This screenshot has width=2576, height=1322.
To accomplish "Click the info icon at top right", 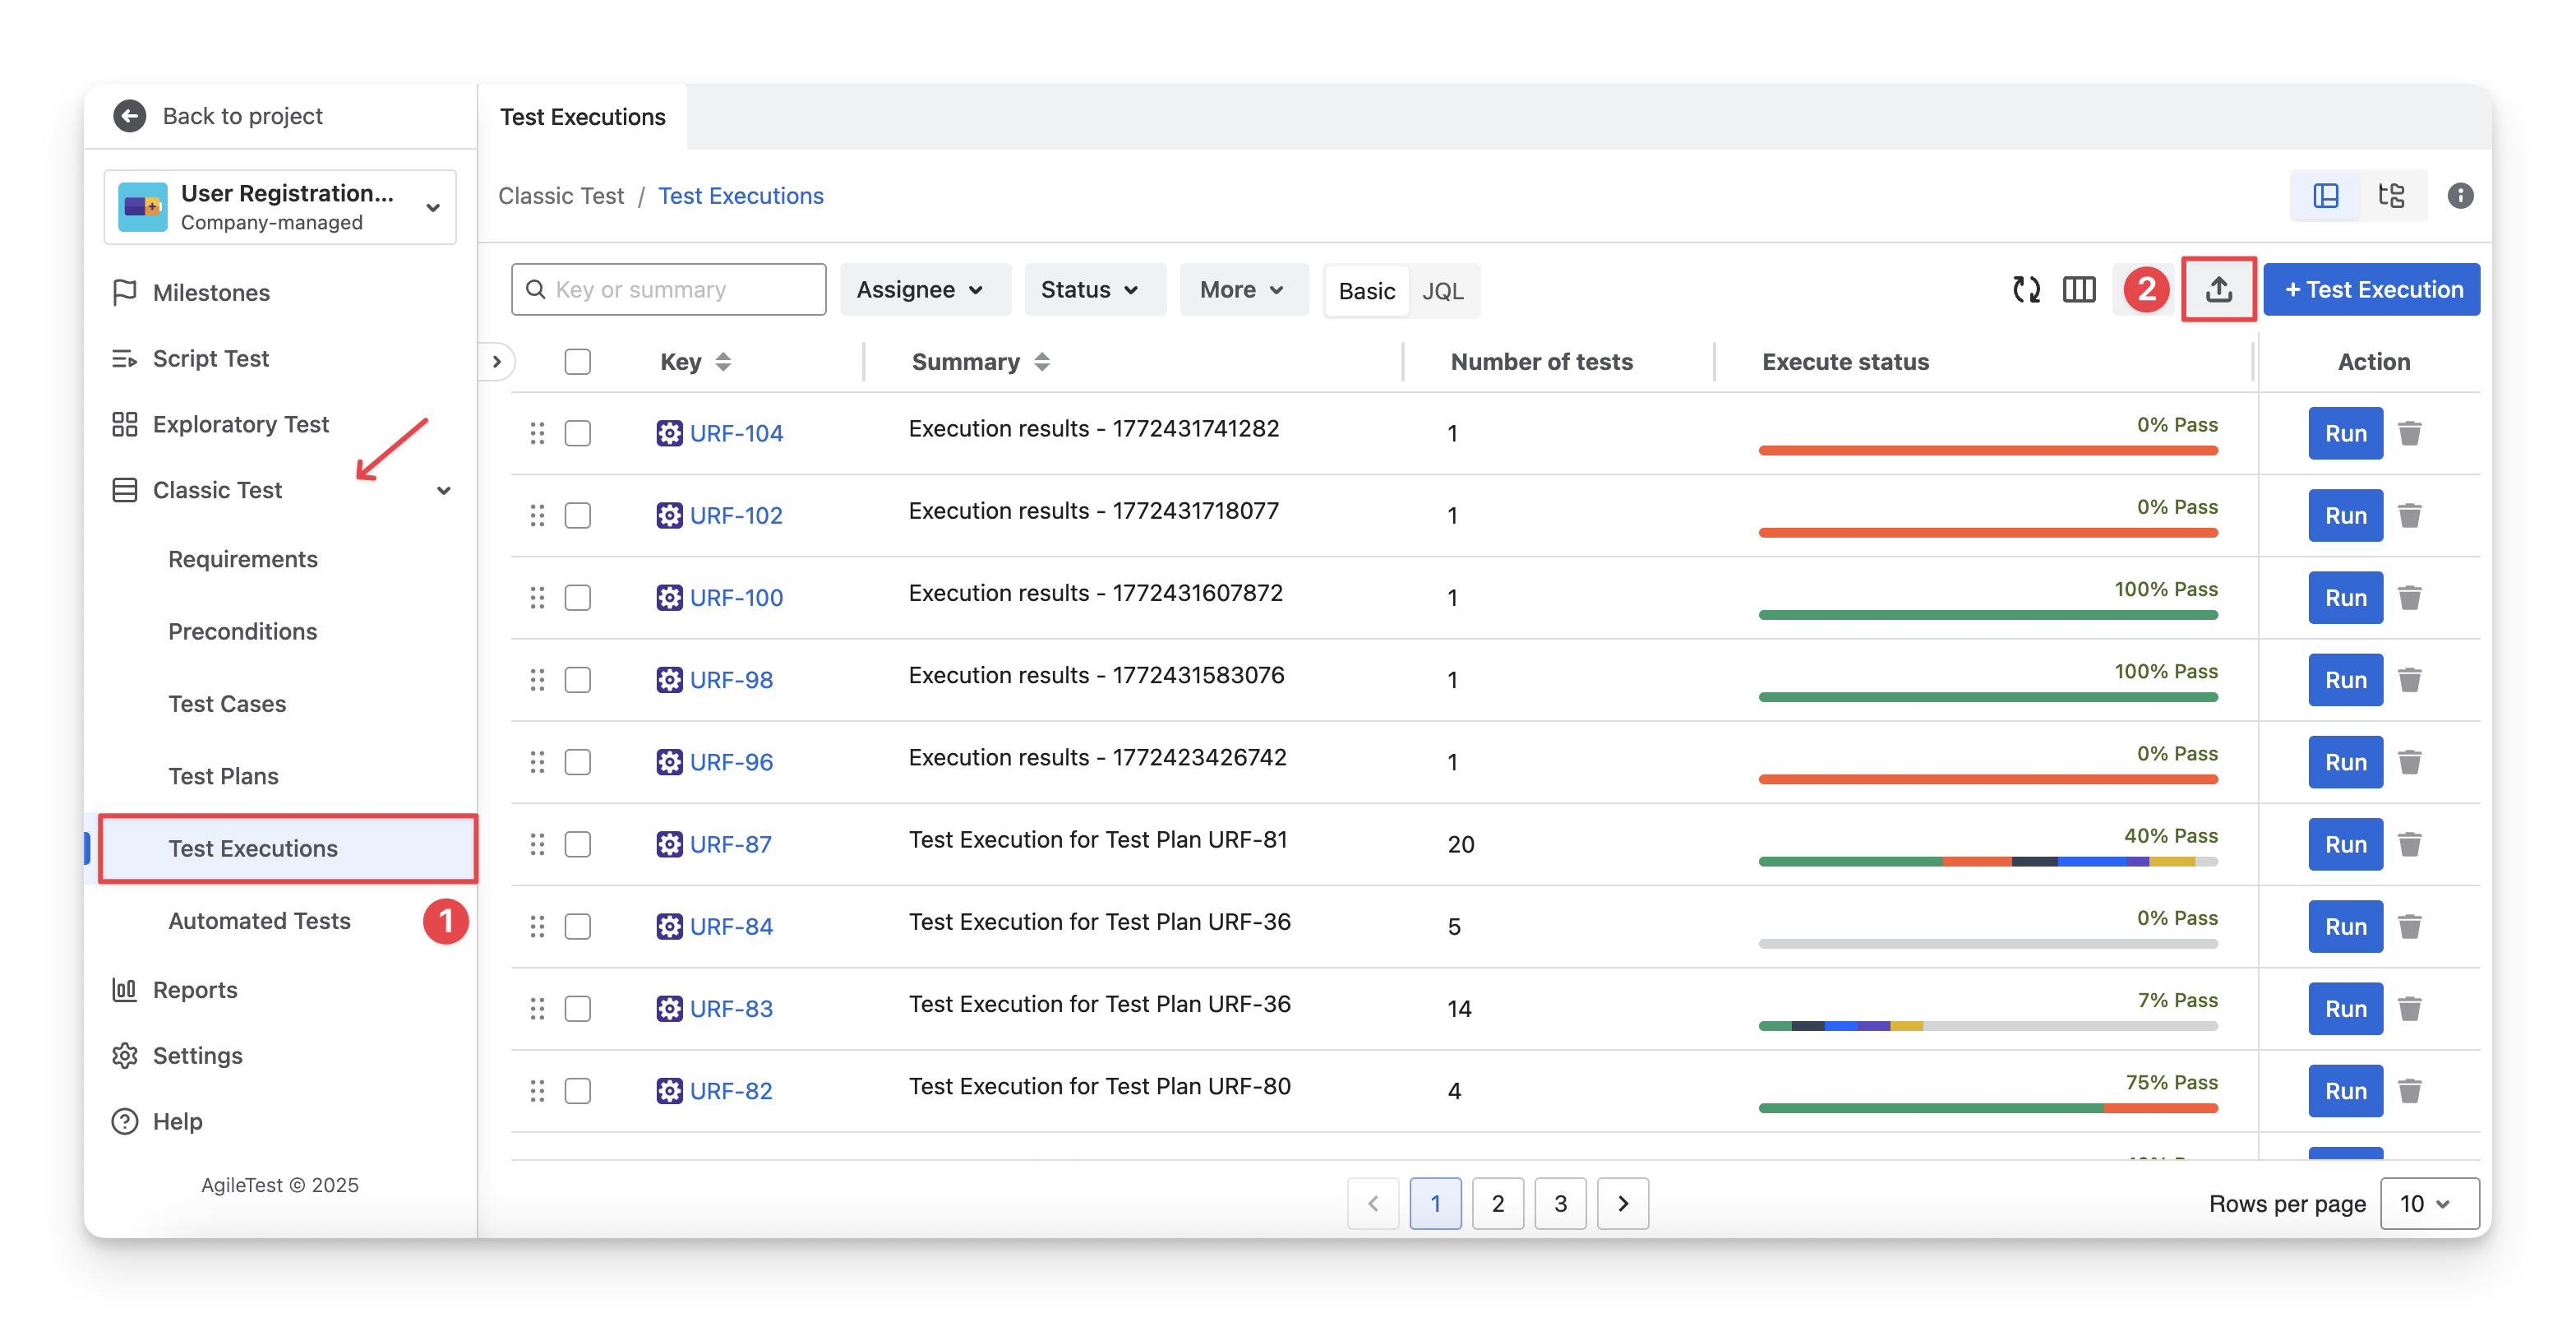I will 2460,196.
